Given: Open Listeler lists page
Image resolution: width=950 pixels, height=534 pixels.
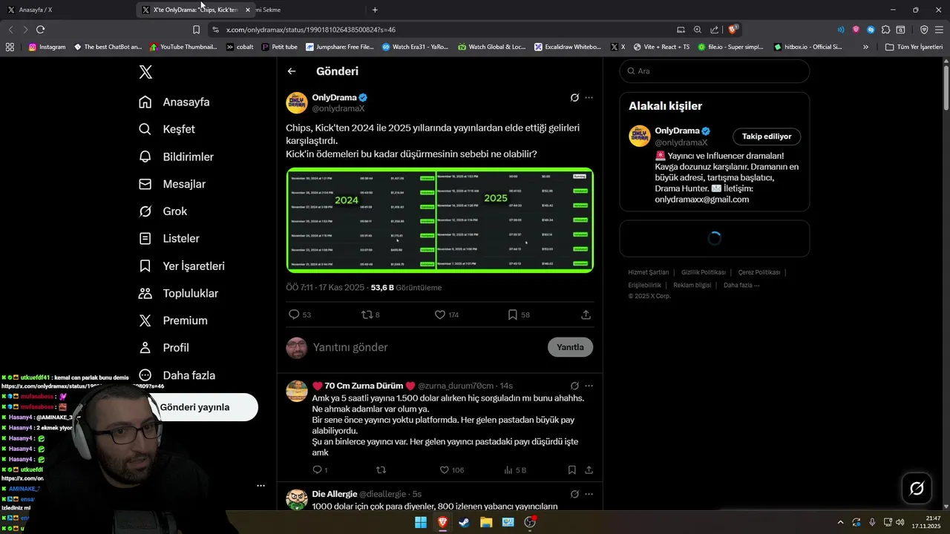Looking at the screenshot, I should [x=169, y=239].
